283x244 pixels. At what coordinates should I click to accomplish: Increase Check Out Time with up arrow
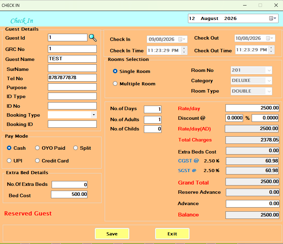pos(271,48)
